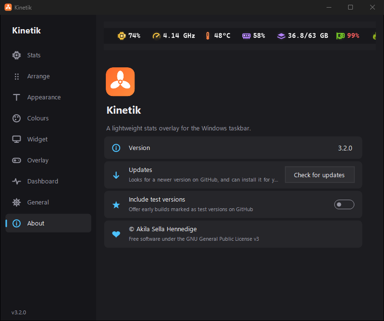Click the v3.2.0 label in sidebar footer
The width and height of the screenshot is (384, 321).
(x=19, y=312)
